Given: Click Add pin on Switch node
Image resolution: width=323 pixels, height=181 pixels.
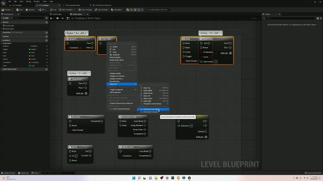Looking at the screenshot, I should coord(202,137).
